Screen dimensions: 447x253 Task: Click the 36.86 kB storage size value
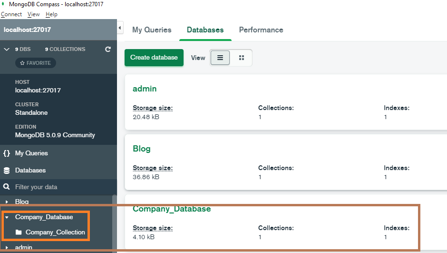(x=146, y=177)
